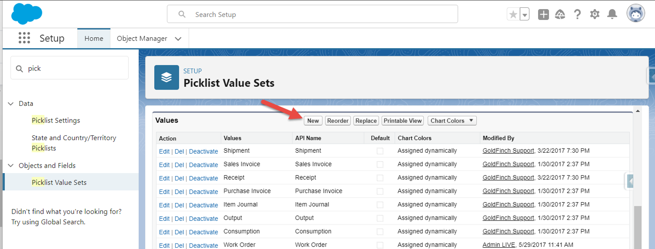Click the Replace button
This screenshot has width=655, height=249.
(x=366, y=120)
